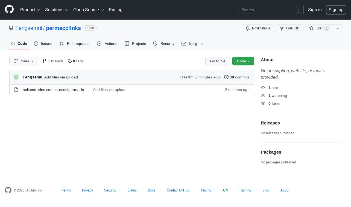
Task: Open the API footer link
Action: (225, 190)
